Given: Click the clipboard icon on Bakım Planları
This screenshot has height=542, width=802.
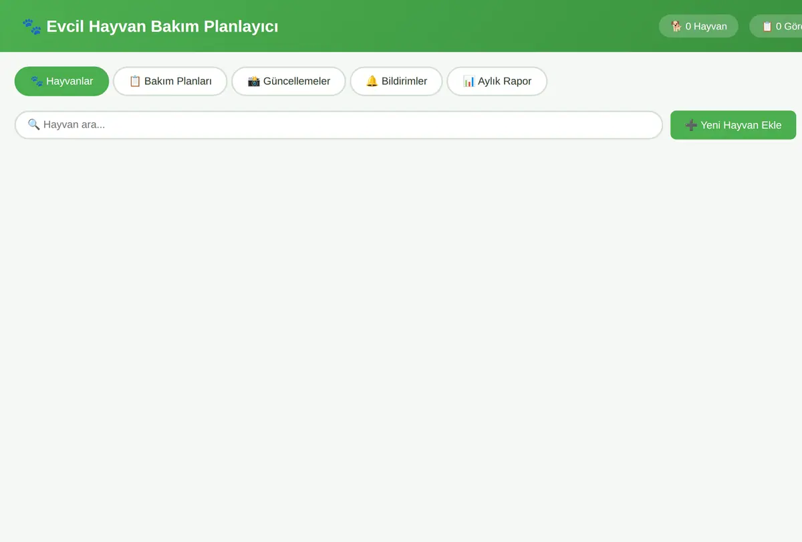Looking at the screenshot, I should 135,81.
